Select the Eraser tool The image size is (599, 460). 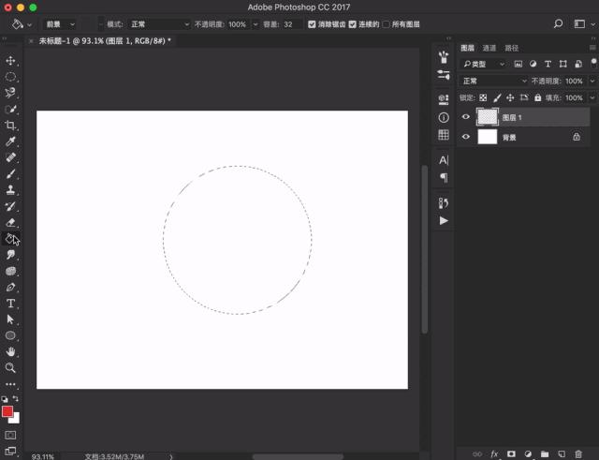(11, 222)
